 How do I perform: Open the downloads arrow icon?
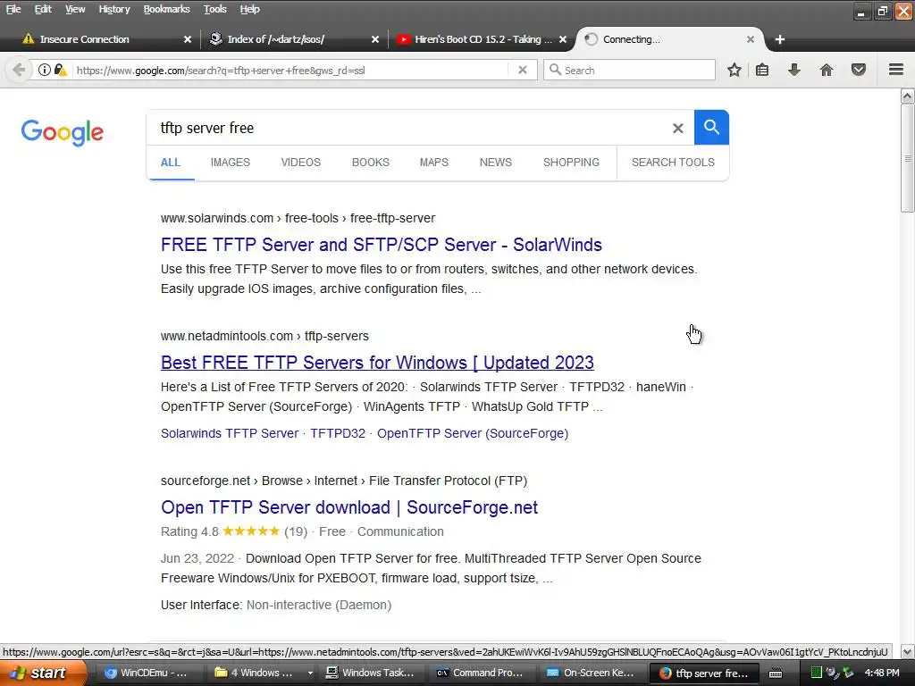[794, 70]
